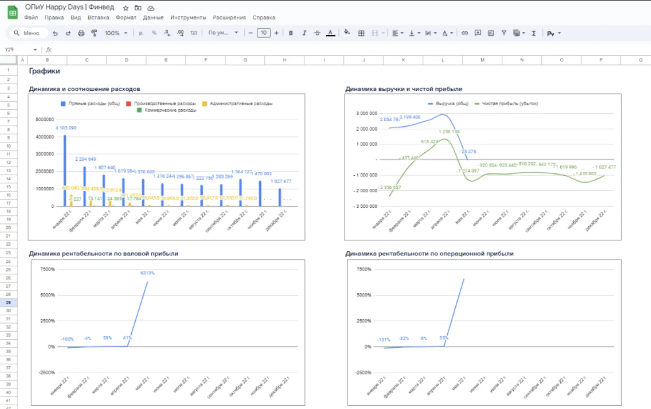Click the Меню search button

(28, 33)
